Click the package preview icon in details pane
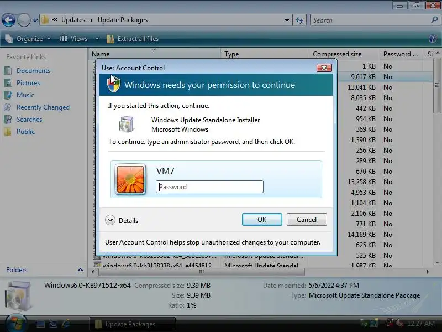Viewport: 442px width, 332px height. coord(19,296)
